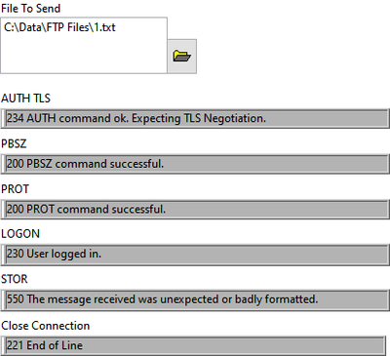390x356 pixels.
Task: Click the LOGON response indicator field
Action: coord(195,254)
